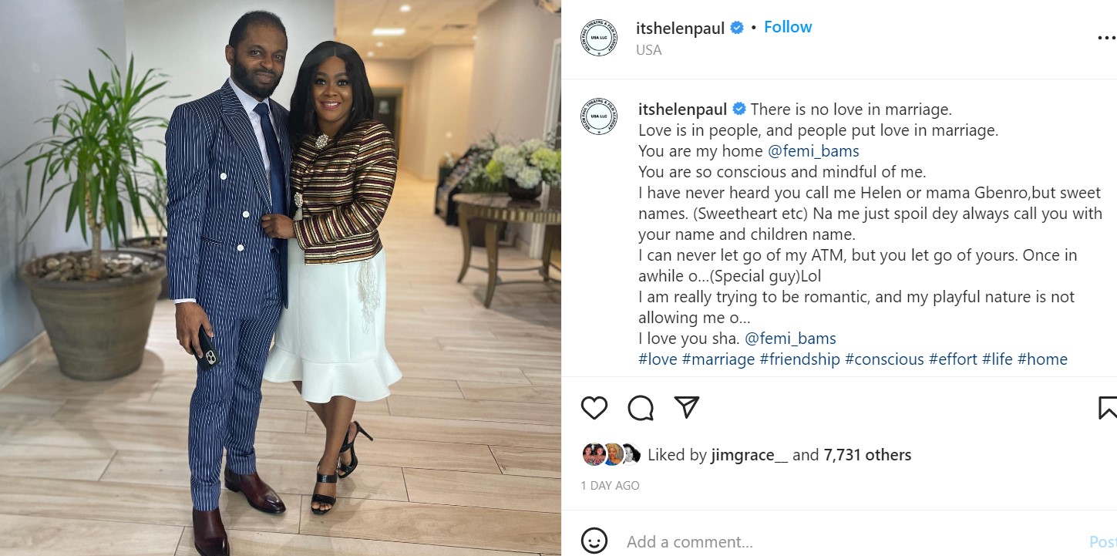Open first @femi_bams mention in the caption

pos(813,151)
